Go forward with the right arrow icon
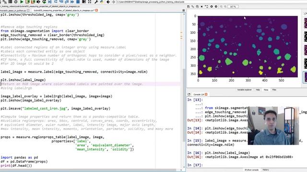 click(113, 2)
